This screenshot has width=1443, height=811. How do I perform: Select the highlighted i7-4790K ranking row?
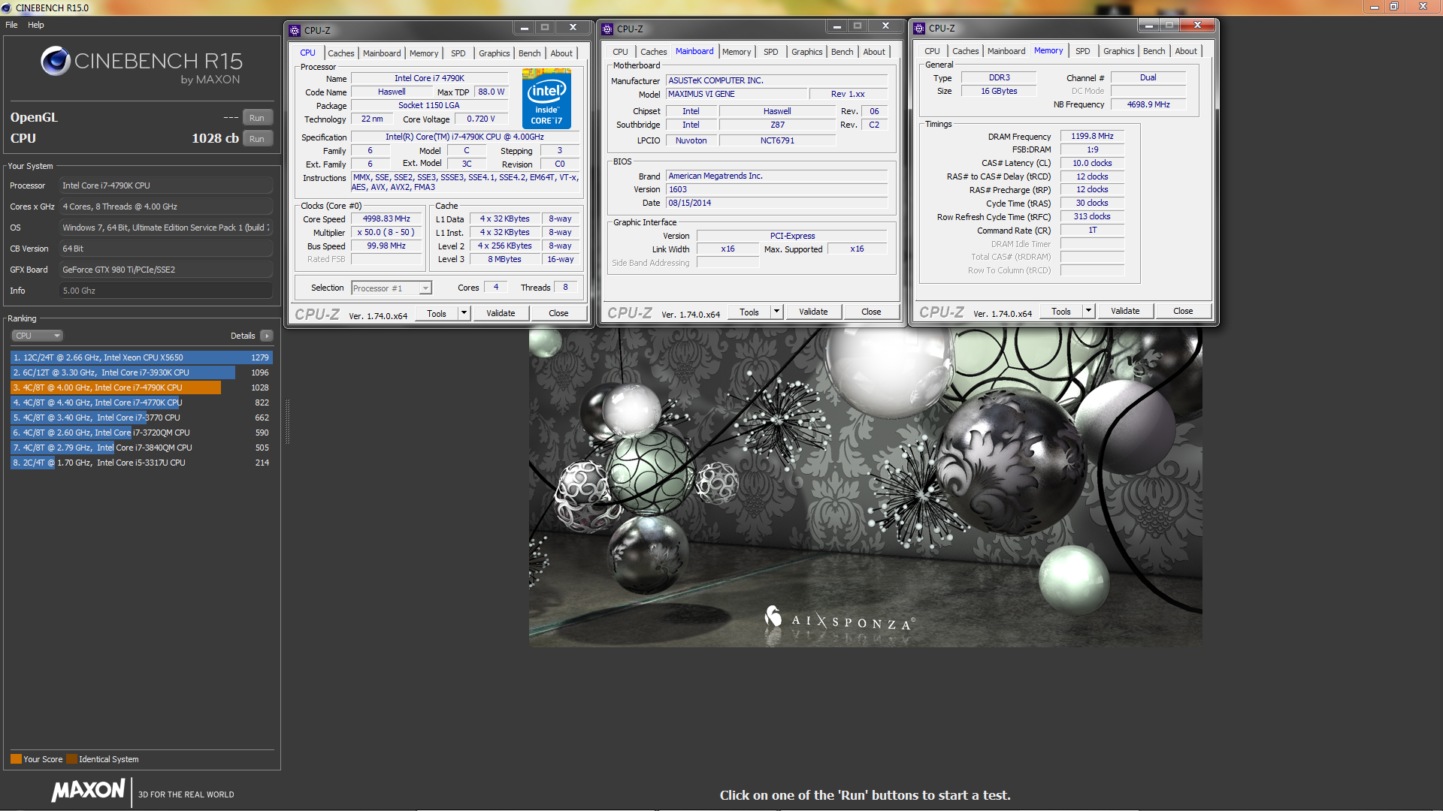coord(141,387)
